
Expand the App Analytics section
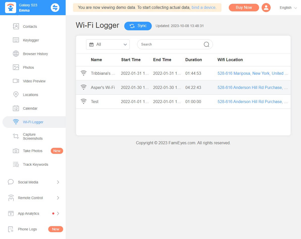(x=28, y=213)
